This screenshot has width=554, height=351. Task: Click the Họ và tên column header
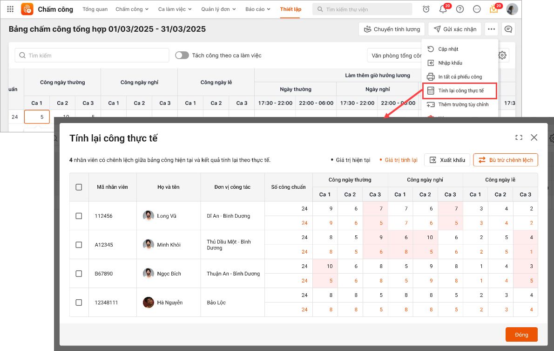coord(169,187)
